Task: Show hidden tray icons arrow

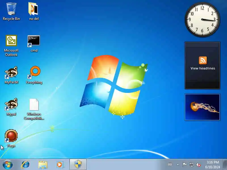Action: pos(178,165)
